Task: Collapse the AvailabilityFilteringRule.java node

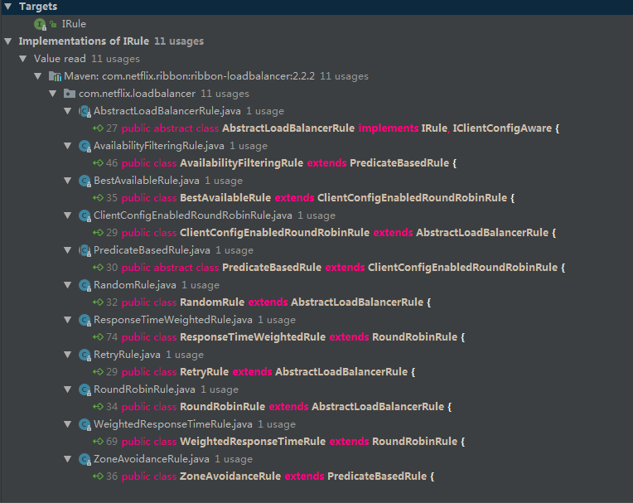Action: click(x=68, y=146)
